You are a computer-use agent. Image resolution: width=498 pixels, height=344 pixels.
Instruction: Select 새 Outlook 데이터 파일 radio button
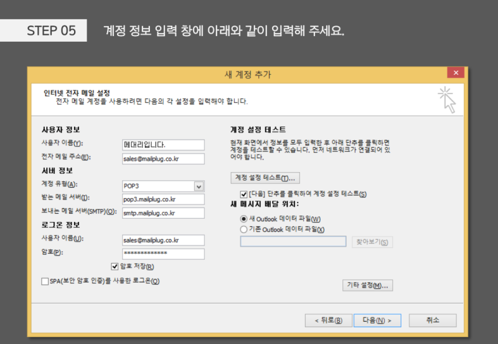243,219
